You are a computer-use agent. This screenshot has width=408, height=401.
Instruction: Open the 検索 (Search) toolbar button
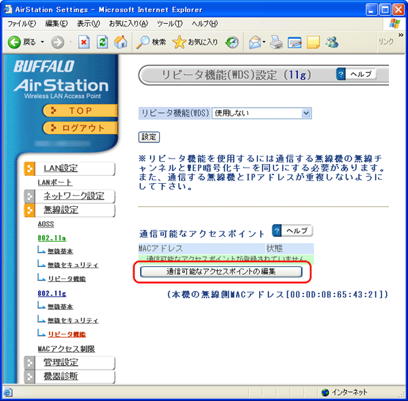tap(151, 42)
